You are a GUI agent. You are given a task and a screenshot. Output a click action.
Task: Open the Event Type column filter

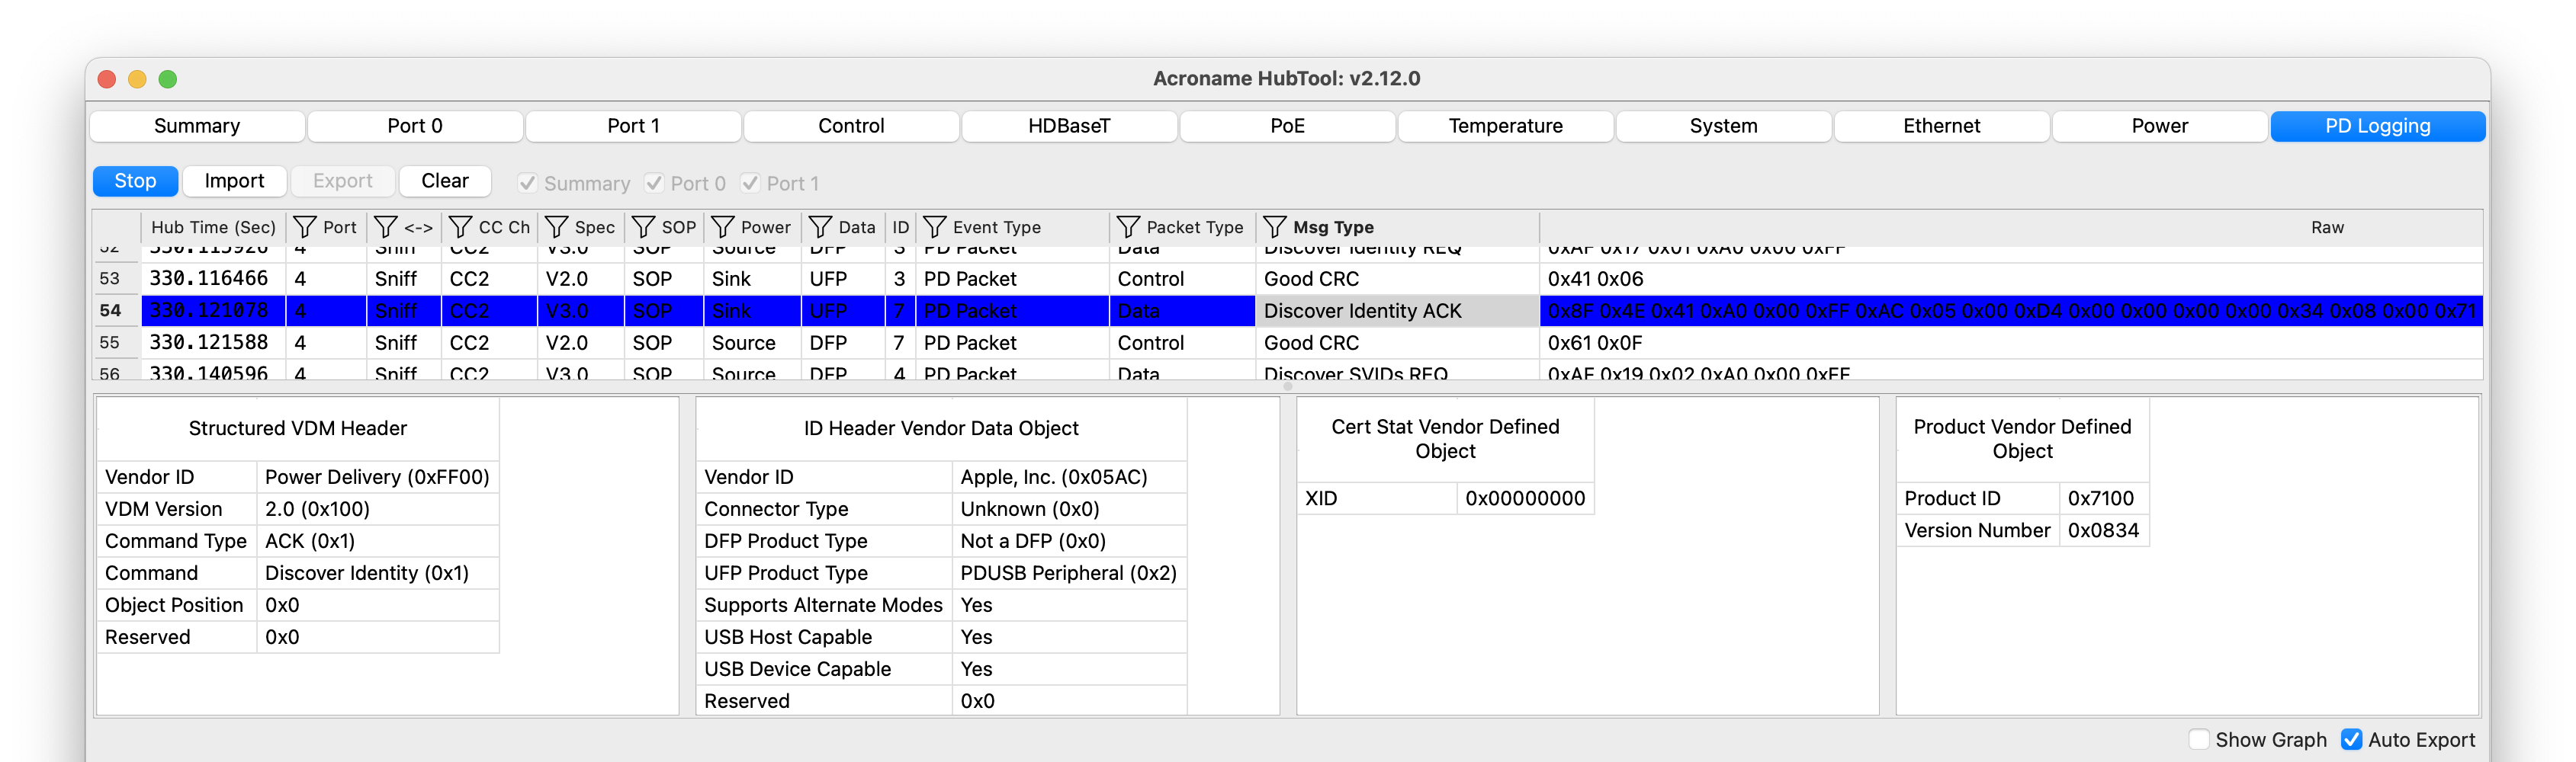click(x=934, y=227)
